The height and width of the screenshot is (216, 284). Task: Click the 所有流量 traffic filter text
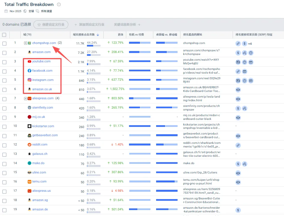tap(46, 11)
